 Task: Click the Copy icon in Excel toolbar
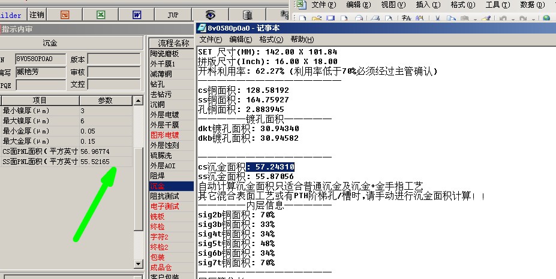coord(451,19)
